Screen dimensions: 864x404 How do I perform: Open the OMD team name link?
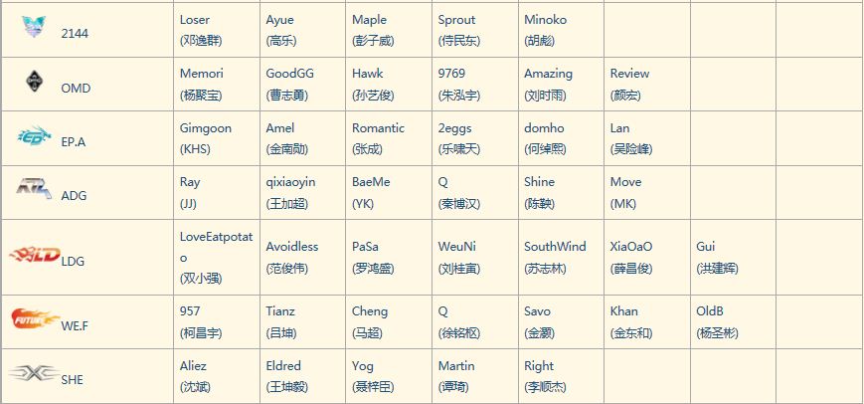point(76,89)
